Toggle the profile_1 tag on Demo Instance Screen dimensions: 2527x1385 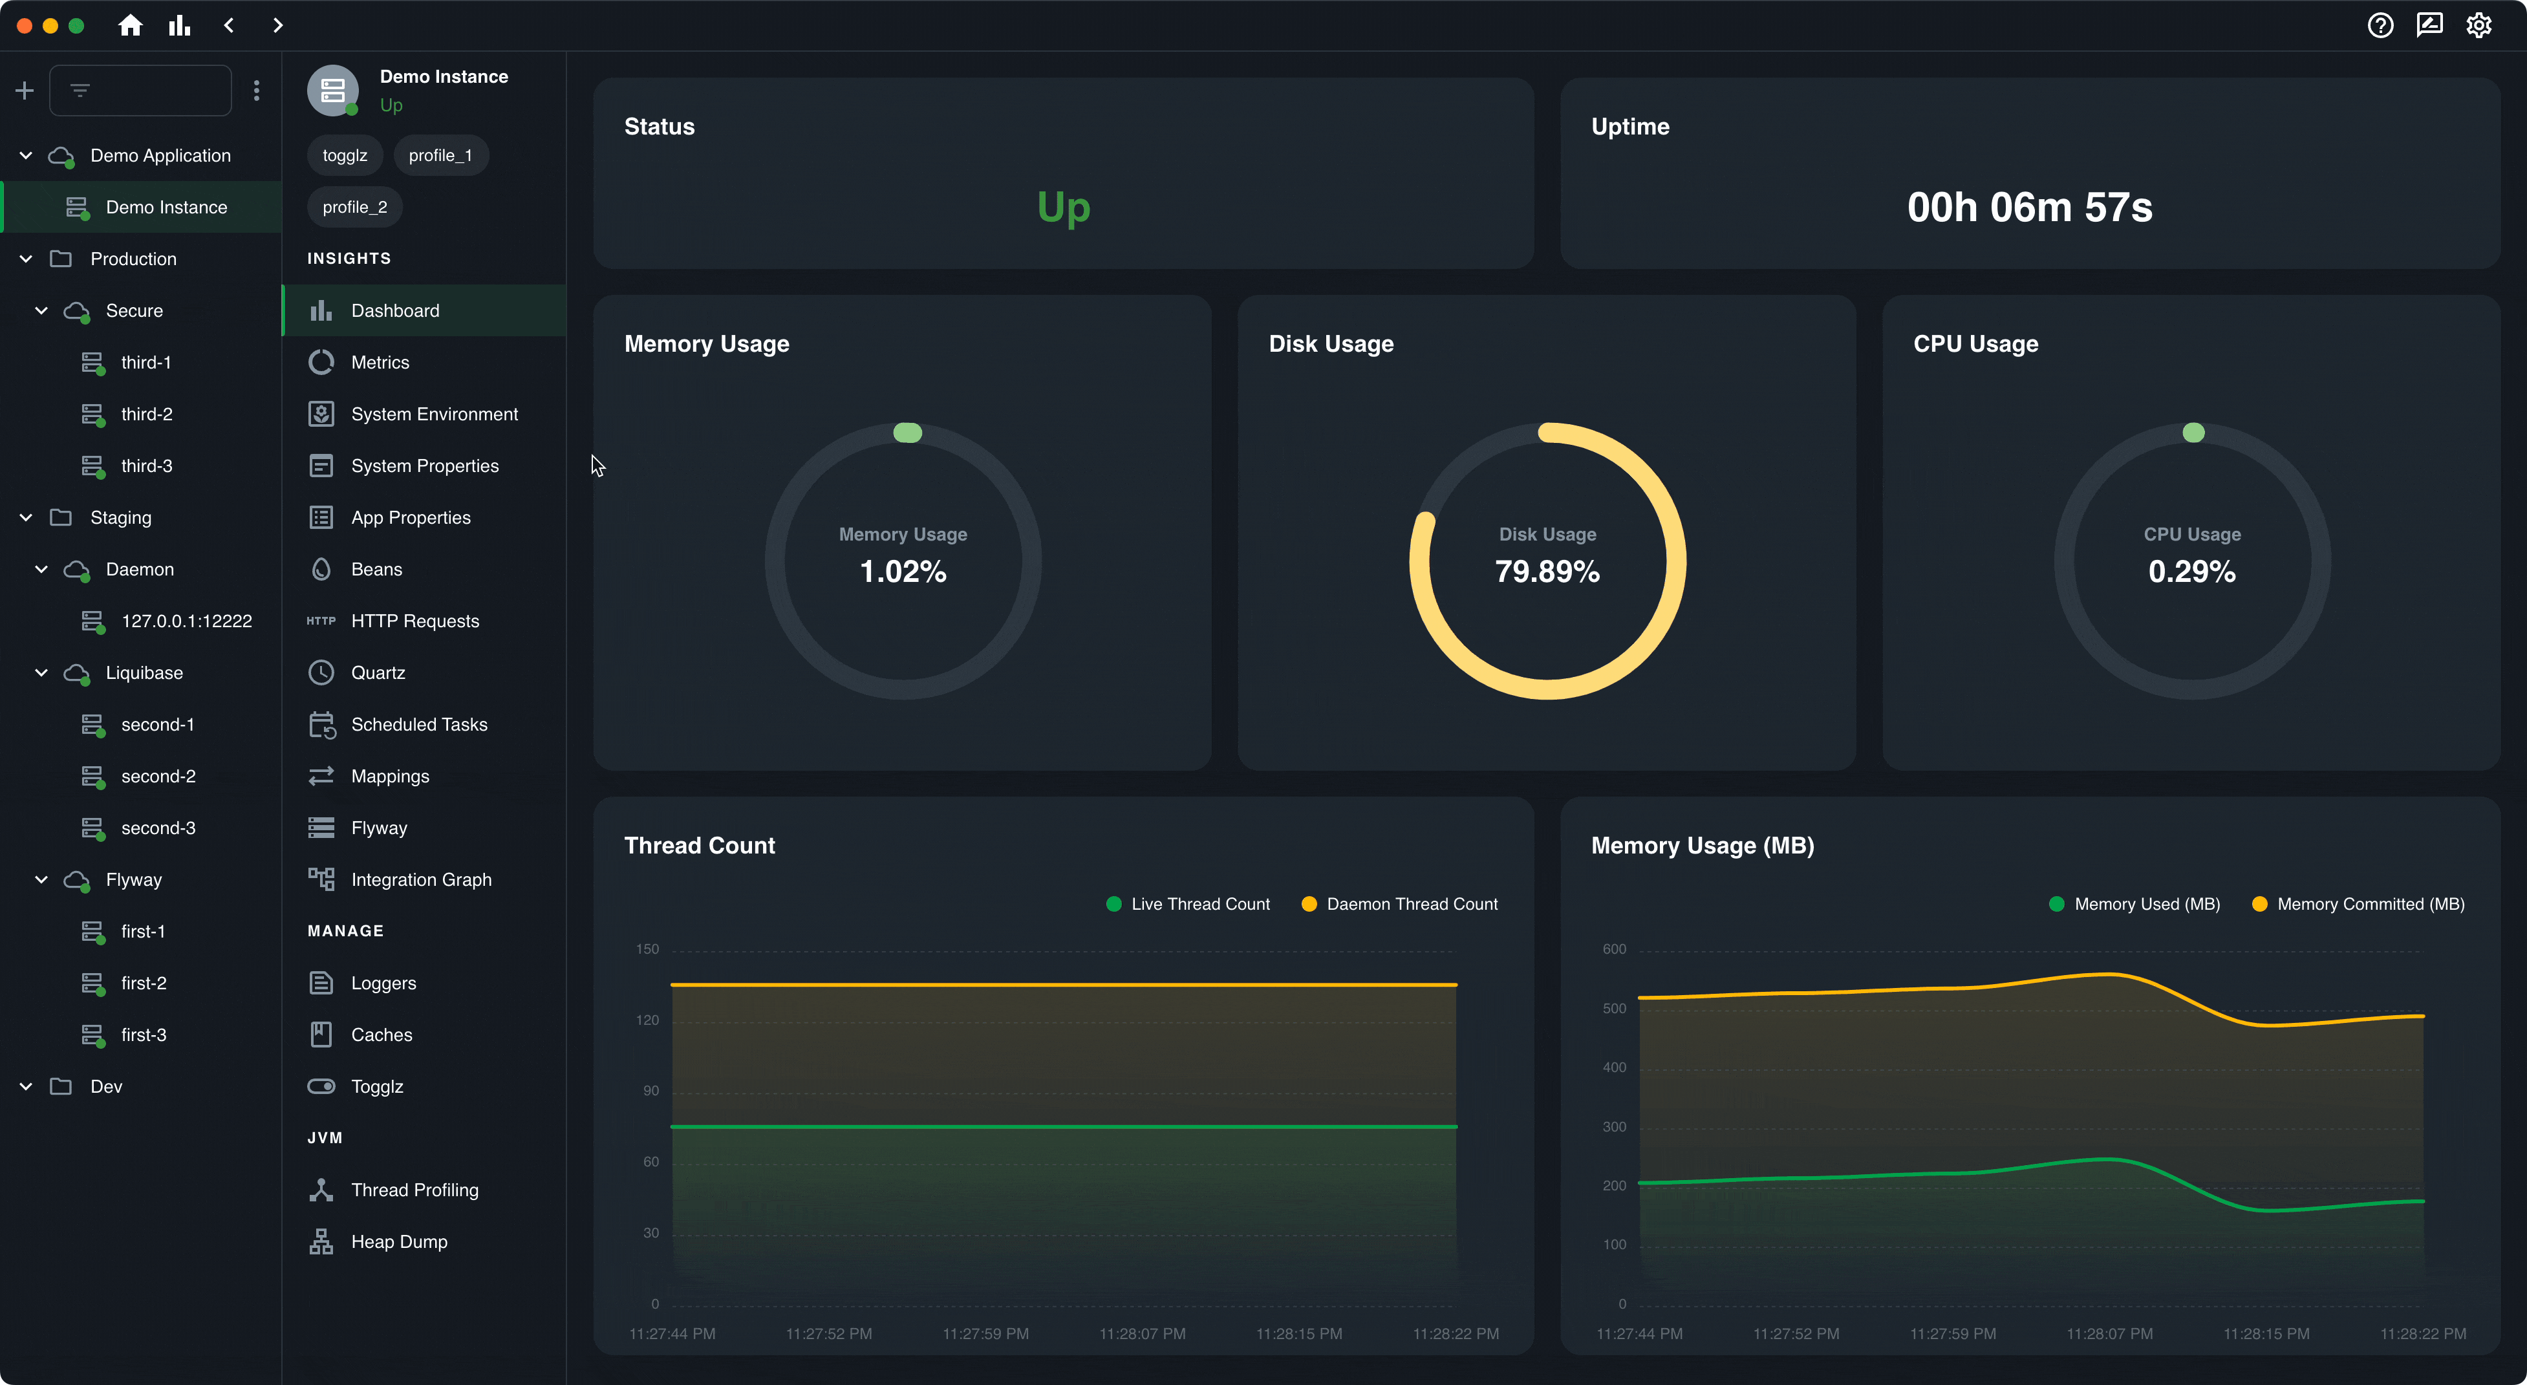click(x=440, y=155)
